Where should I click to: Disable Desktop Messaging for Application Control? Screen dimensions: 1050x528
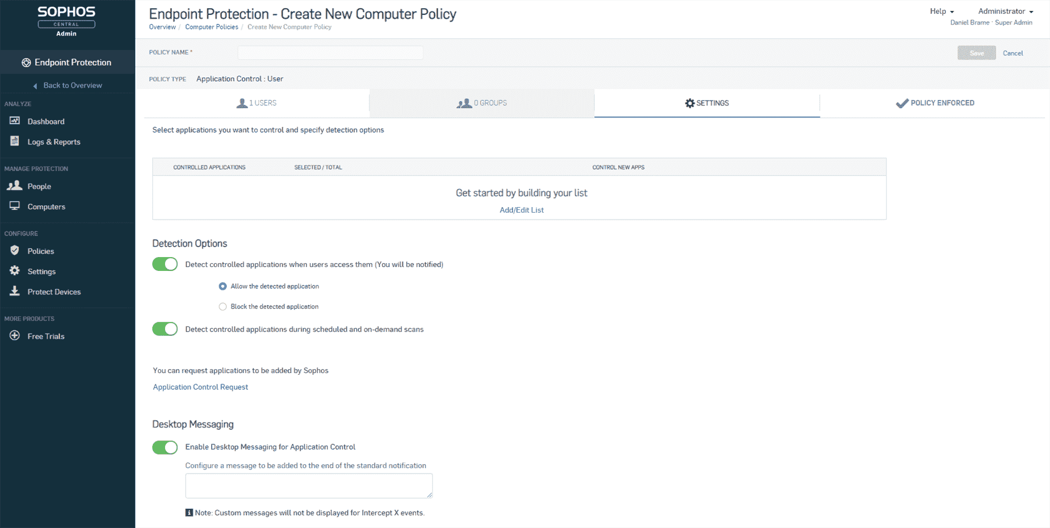click(165, 447)
